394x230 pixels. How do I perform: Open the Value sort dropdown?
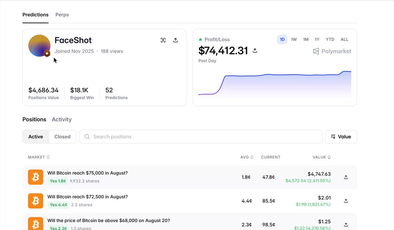coord(341,137)
